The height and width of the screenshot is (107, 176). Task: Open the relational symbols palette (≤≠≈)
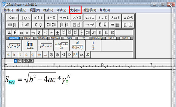[x=12, y=18]
